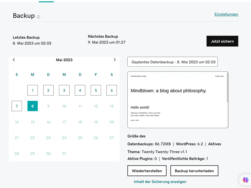
Task: Click Backup herunterladen button
Action: pos(194,171)
